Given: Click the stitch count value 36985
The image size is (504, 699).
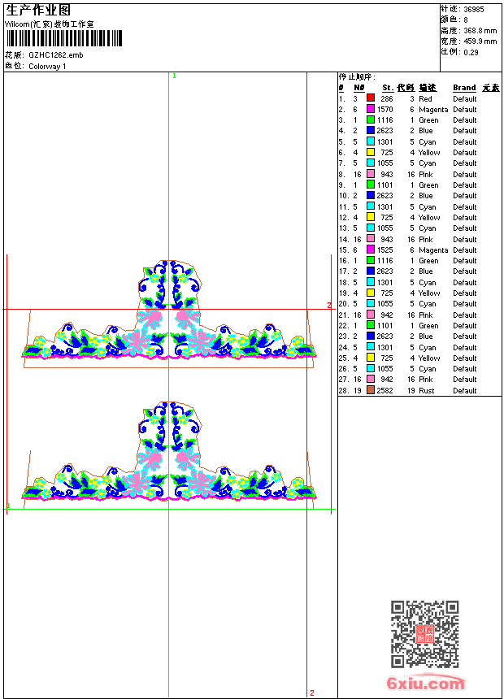Looking at the screenshot, I should [x=474, y=10].
